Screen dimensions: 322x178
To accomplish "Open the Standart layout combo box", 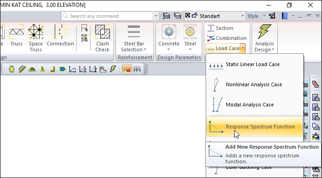I will 215,16.
